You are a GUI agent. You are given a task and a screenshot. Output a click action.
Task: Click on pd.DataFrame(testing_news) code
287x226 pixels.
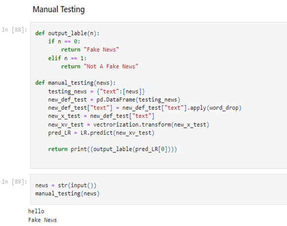tap(138, 100)
